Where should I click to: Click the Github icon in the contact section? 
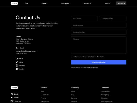[x=17, y=59]
